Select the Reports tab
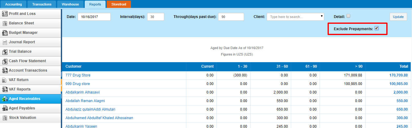Screen dimensions: 412x128 95,4
